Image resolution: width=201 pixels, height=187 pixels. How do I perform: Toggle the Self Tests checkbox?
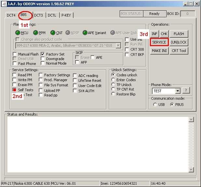tap(14, 90)
